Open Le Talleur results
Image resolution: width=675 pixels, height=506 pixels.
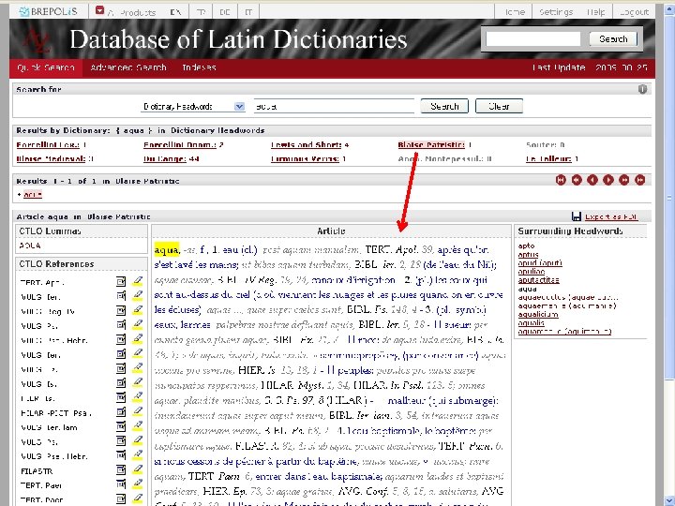(x=548, y=158)
